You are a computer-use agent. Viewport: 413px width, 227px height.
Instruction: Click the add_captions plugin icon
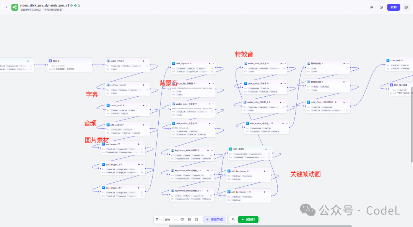[x=174, y=63]
